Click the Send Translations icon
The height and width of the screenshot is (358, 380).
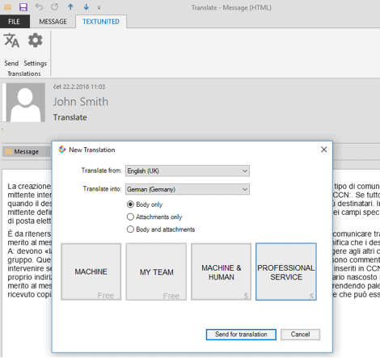click(x=11, y=40)
